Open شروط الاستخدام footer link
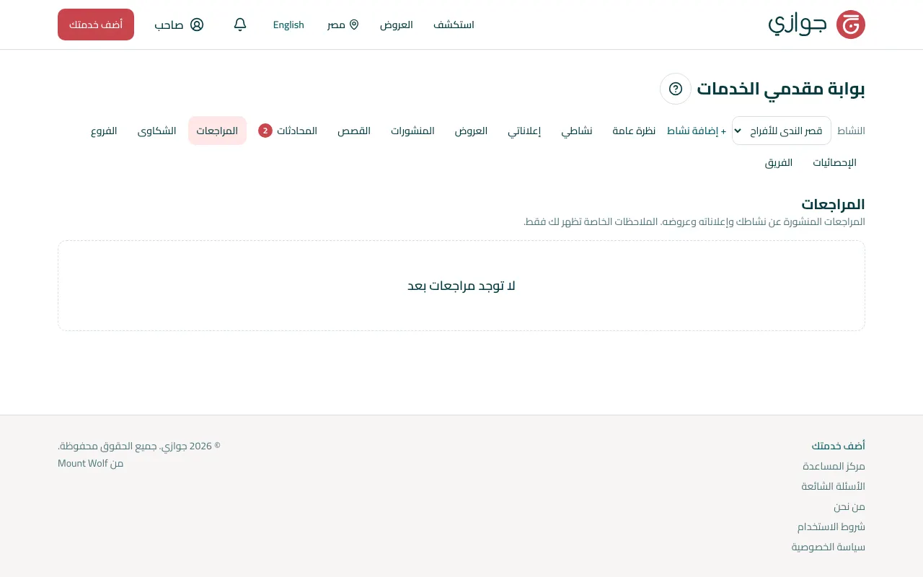 click(831, 527)
